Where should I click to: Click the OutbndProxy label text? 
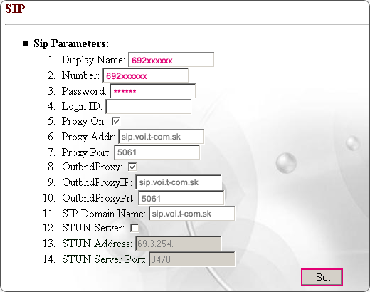tap(92, 167)
